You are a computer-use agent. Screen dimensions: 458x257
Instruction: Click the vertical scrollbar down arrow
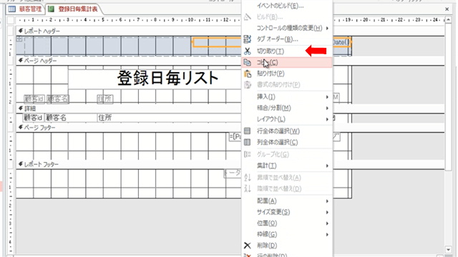click(449, 250)
